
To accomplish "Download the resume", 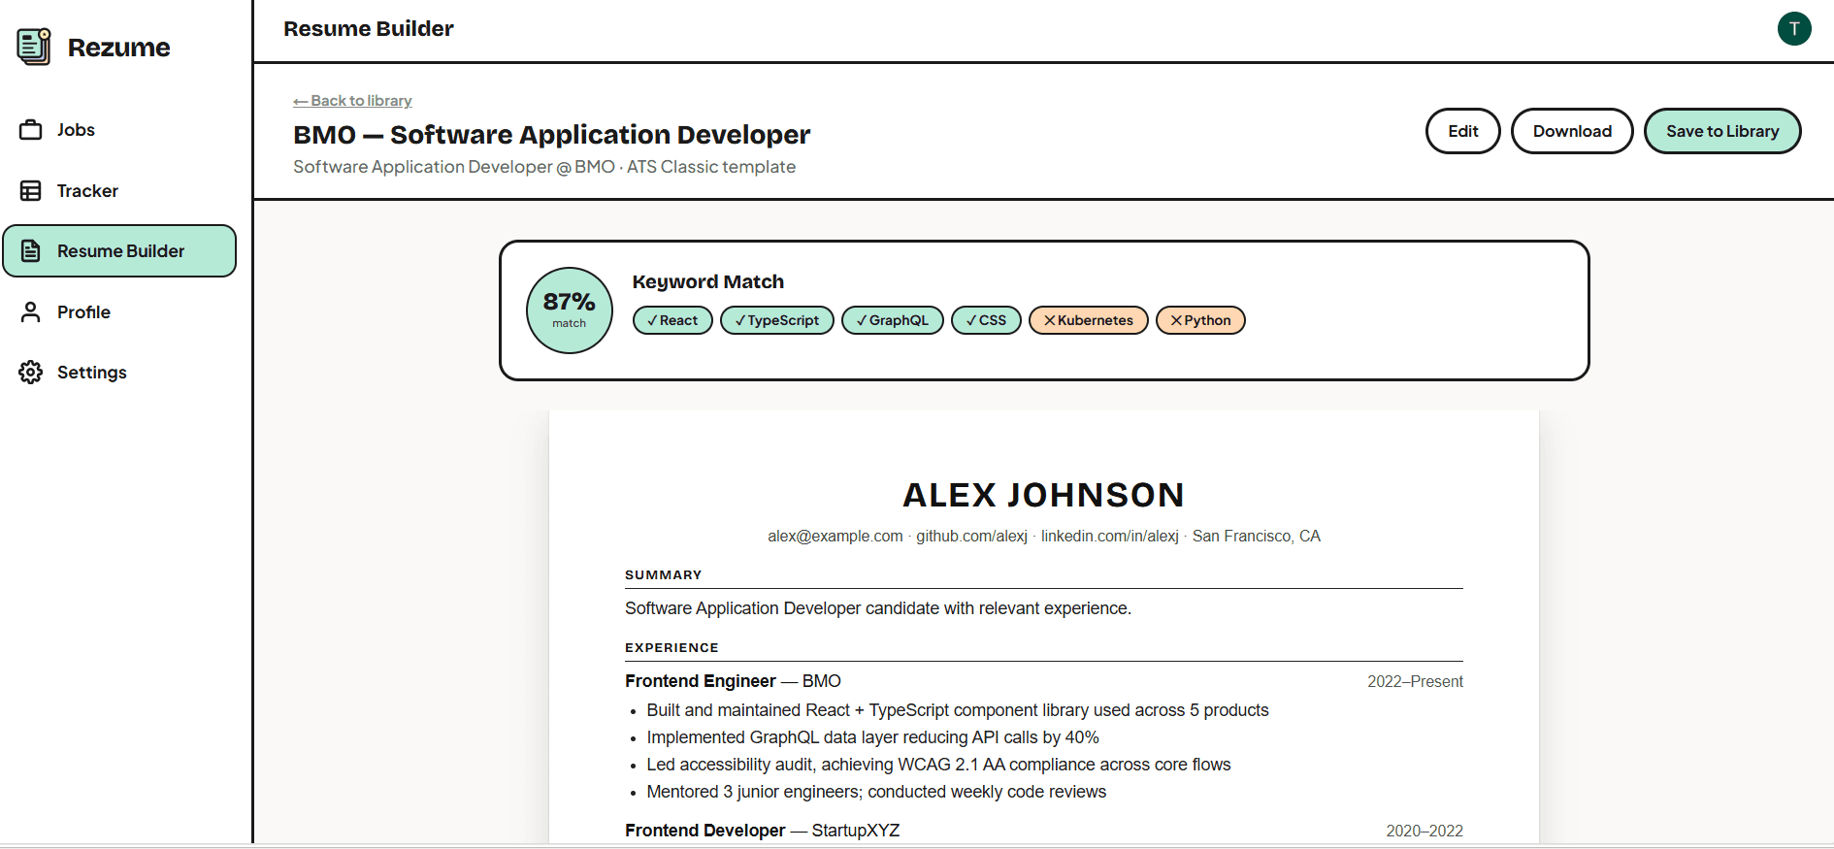I will [x=1572, y=131].
